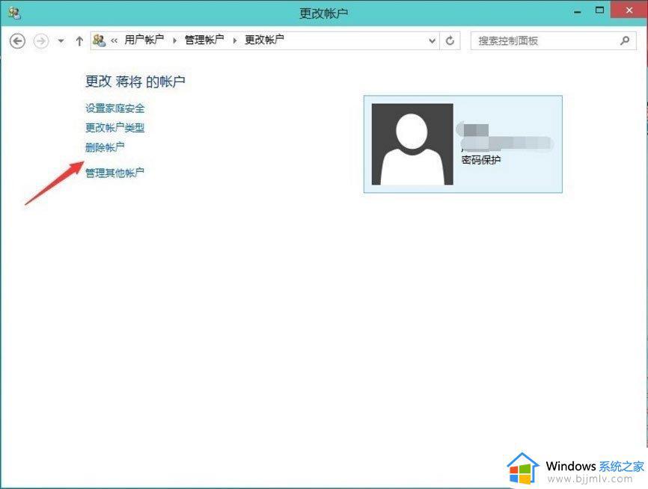Viewport: 648px width, 489px height.
Task: Open the 管理其他帐户 link
Action: pos(114,172)
